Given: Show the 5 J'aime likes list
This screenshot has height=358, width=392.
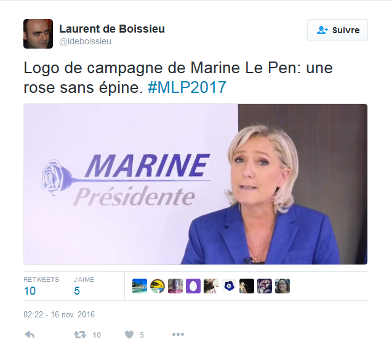Looking at the screenshot, I should click(x=84, y=286).
